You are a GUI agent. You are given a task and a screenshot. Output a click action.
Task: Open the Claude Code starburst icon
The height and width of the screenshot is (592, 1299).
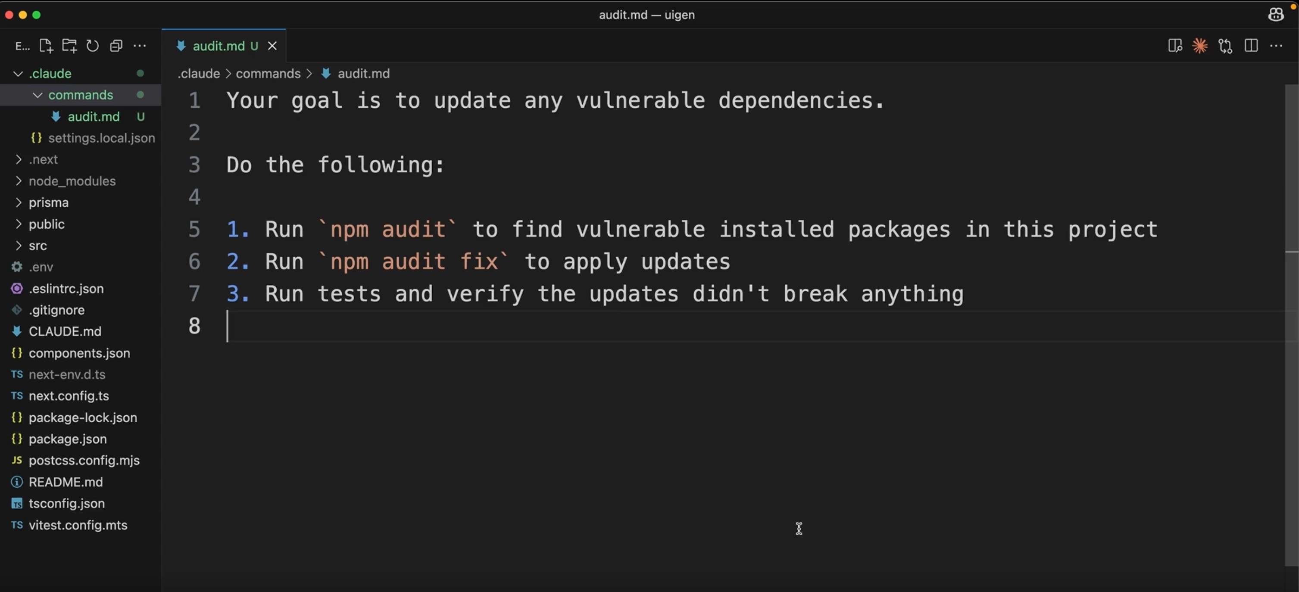[1200, 46]
